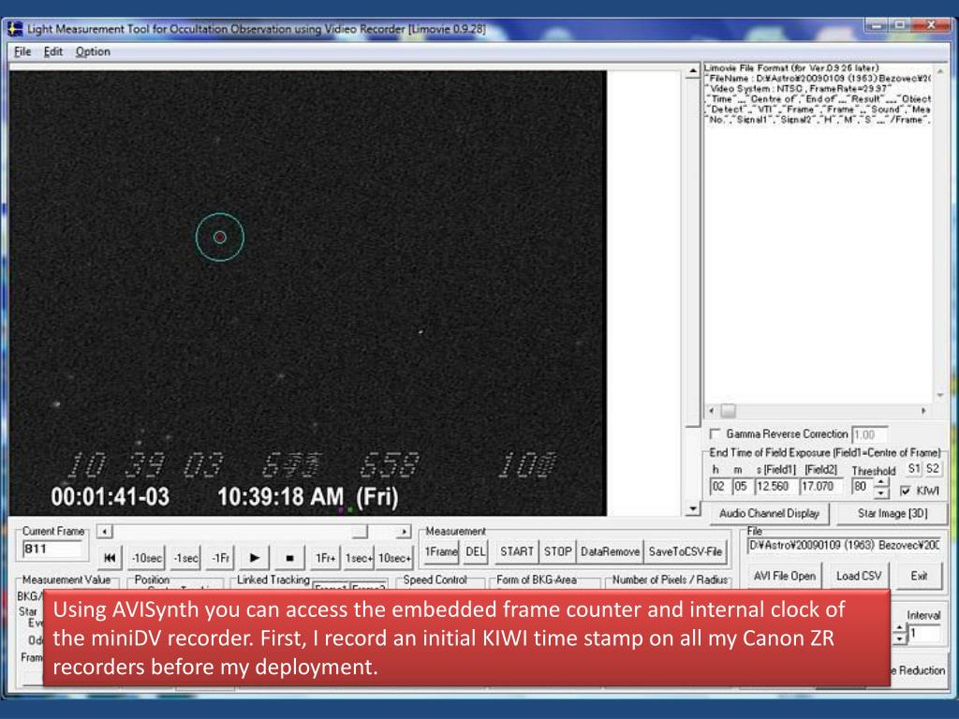Viewport: 959px width, 719px height.
Task: Start measurement with START button
Action: 517,551
